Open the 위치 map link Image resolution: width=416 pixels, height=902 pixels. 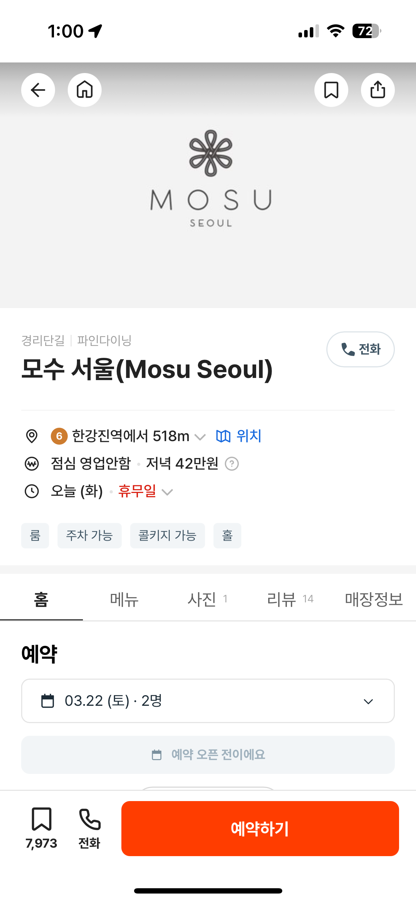tap(239, 436)
